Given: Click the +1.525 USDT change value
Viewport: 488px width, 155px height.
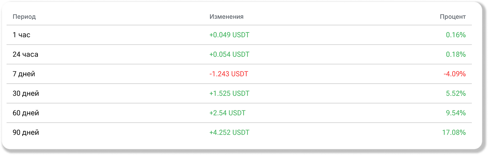Looking at the screenshot, I should click(229, 93).
